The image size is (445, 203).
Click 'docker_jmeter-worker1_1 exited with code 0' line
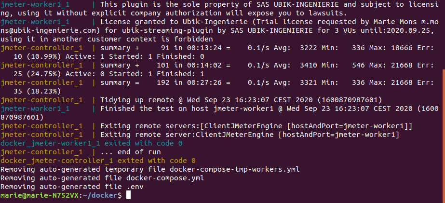92,143
